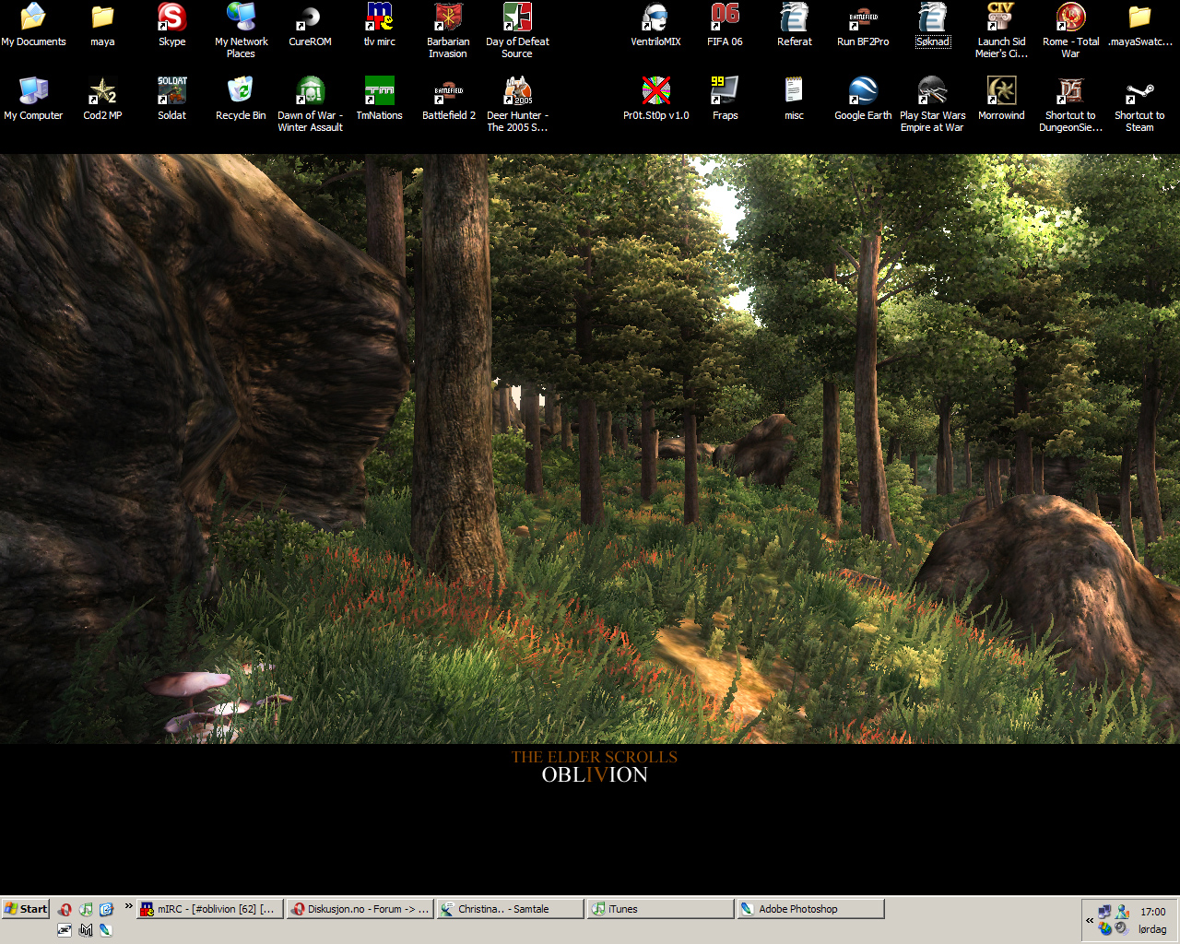Open the Windows security tray icon
The image size is (1180, 944).
click(1104, 928)
